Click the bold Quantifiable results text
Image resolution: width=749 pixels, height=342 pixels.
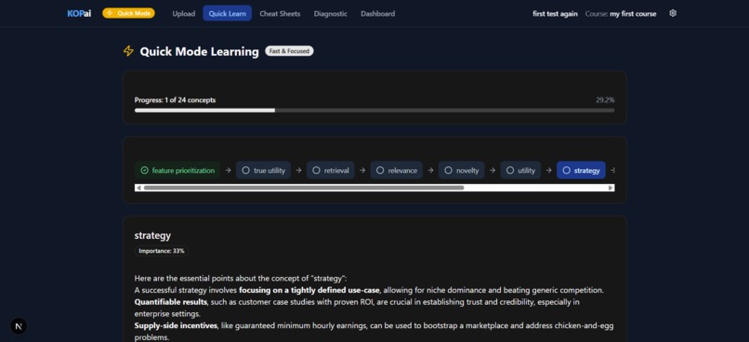click(x=171, y=302)
